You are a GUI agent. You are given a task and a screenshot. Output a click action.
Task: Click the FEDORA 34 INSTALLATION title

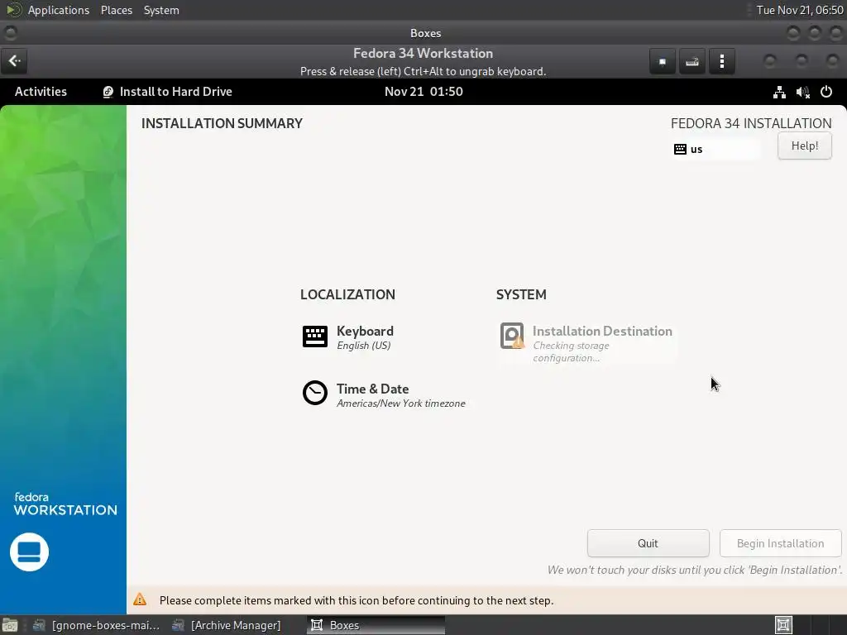(751, 124)
